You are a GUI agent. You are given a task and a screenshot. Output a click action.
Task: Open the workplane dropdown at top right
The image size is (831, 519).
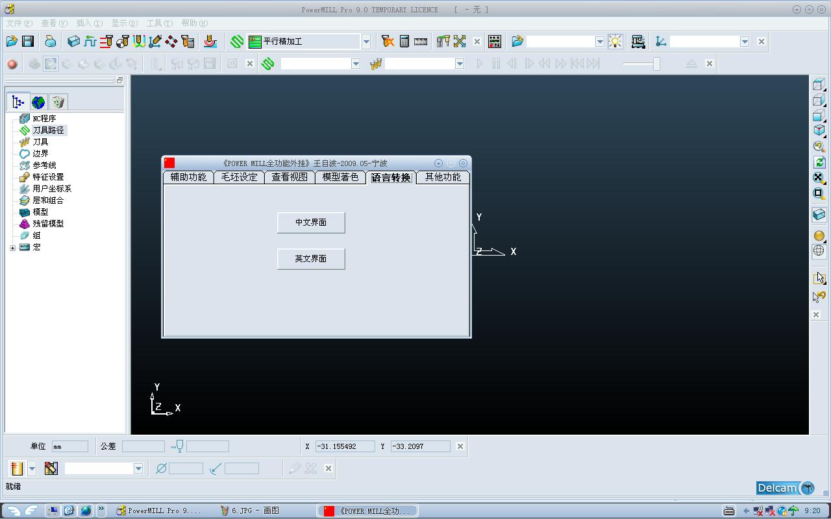(745, 42)
